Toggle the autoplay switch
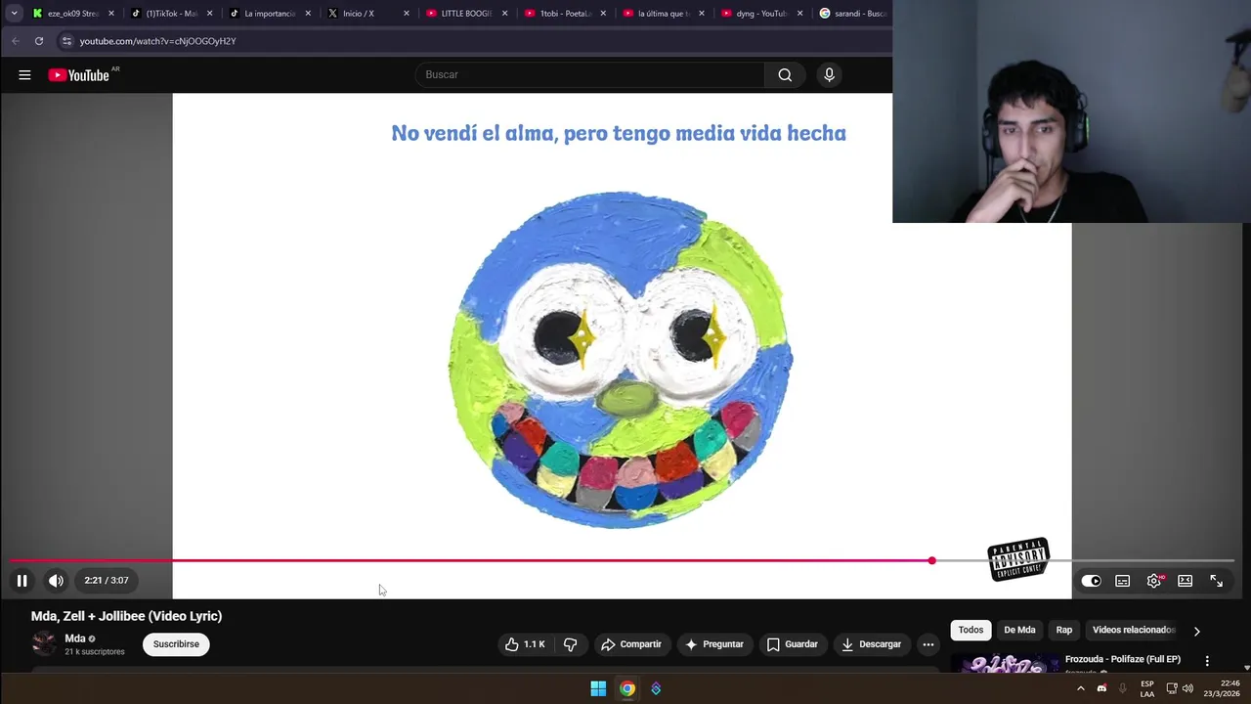The image size is (1251, 704). pyautogui.click(x=1091, y=581)
